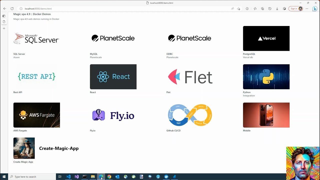Click the taskbar search box
Viewport: 320px width, 180px height.
pos(32,177)
